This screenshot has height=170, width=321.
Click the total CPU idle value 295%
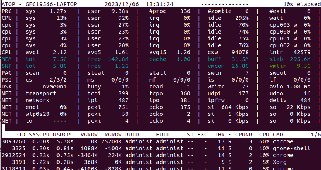(242, 18)
